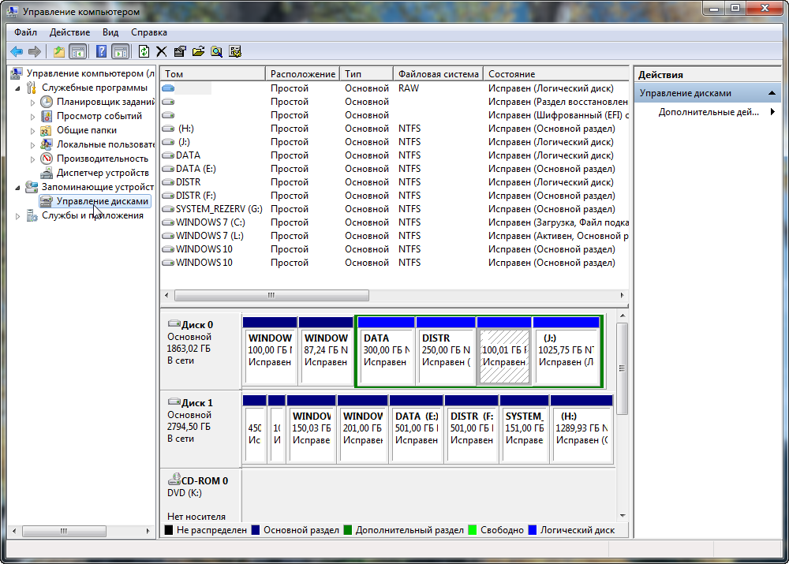
Task: Refresh with the green arrows page icon
Action: [144, 51]
